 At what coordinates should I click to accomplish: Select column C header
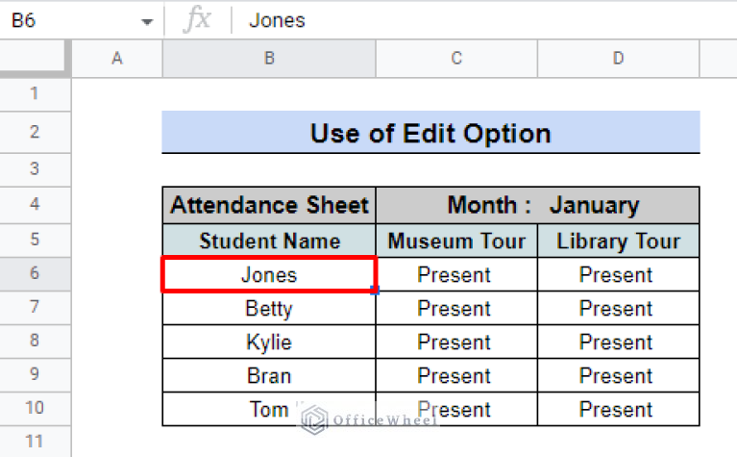[x=456, y=59]
